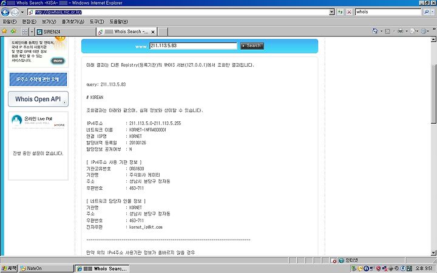
Task: Open the Tools gear toolbar icon
Action: point(424,31)
